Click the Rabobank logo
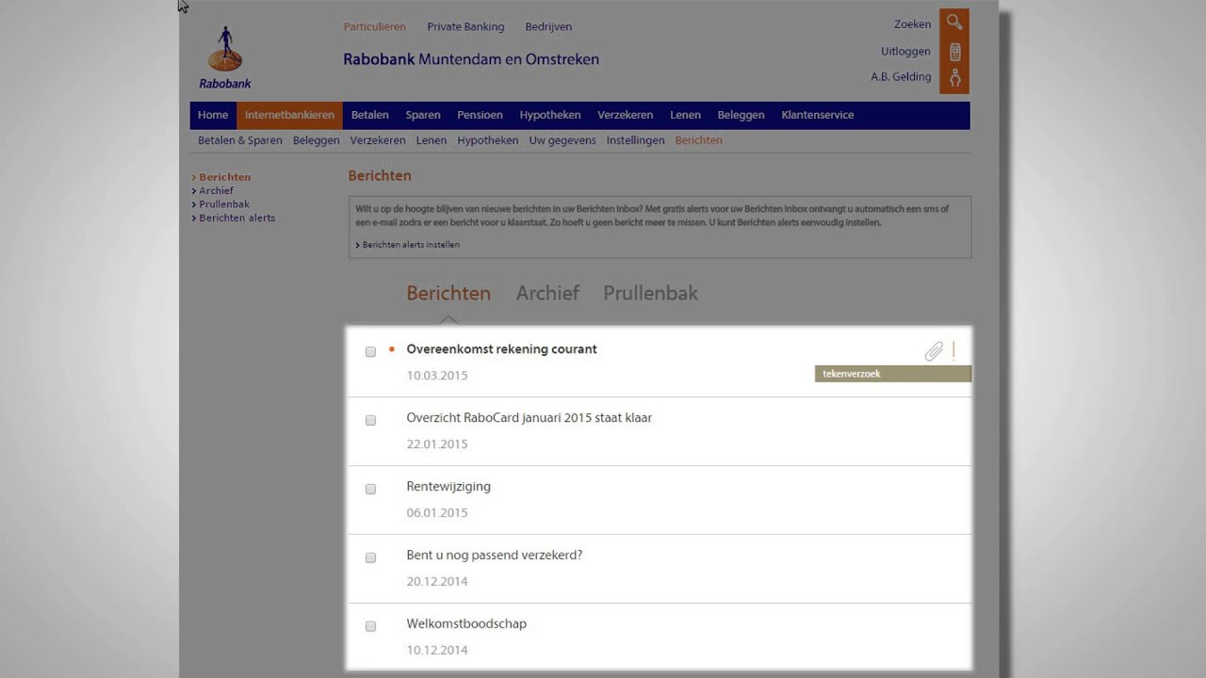This screenshot has width=1206, height=678. coord(225,57)
